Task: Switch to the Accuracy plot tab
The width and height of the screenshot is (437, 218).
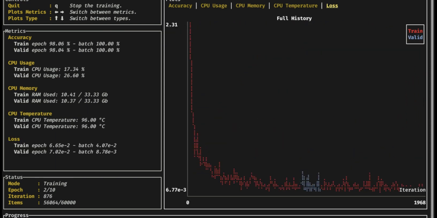Action: (180, 6)
